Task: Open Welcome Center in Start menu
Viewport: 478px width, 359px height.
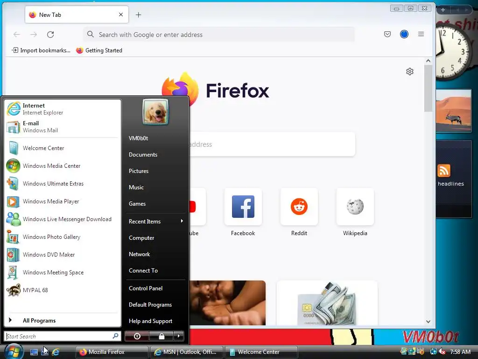Action: click(x=62, y=148)
